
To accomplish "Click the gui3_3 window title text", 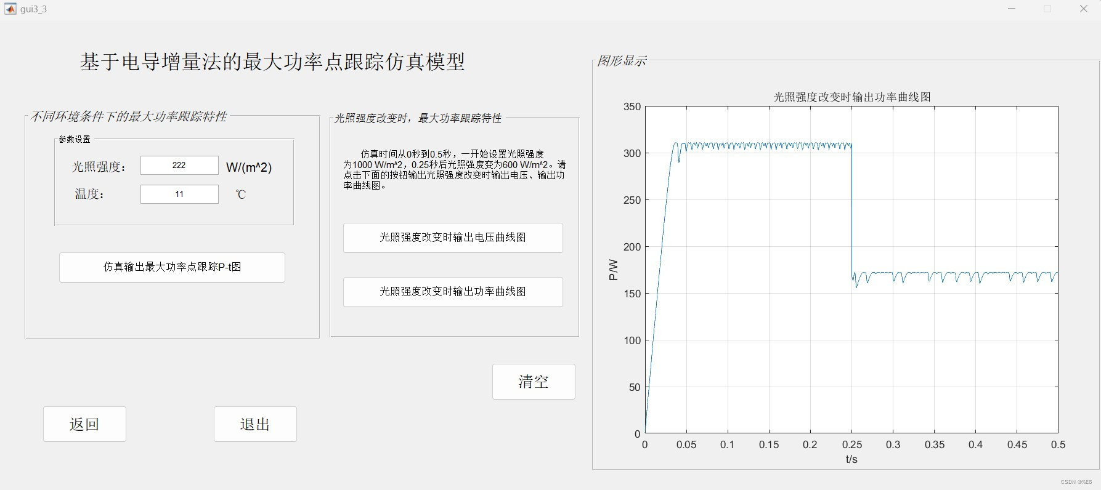I will click(33, 9).
